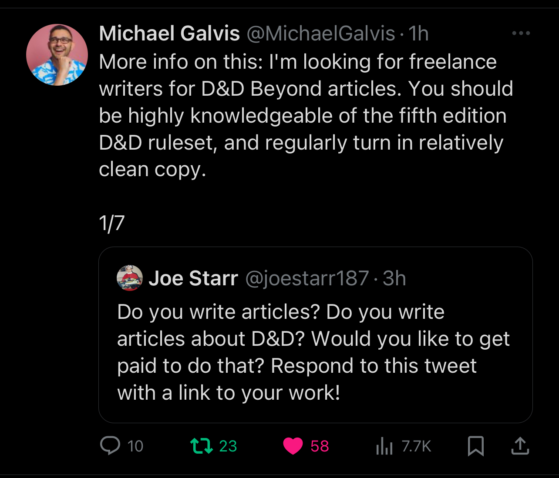The width and height of the screenshot is (559, 478).
Task: Unlike the tweet via the pink heart
Action: click(x=293, y=446)
